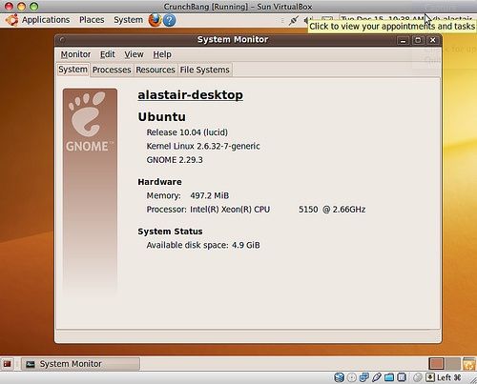Click the network connection indicator icon
This screenshot has height=384, width=477.
pyautogui.click(x=293, y=20)
